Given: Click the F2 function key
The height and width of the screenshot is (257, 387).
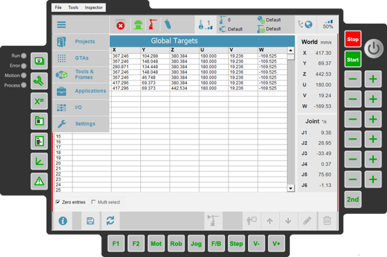Looking at the screenshot, I should click(136, 244).
